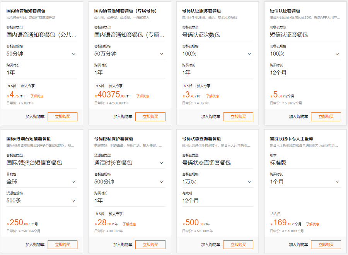Add 号码认证服务套餐包 to cart
The height and width of the screenshot is (255, 348).
coord(211,116)
